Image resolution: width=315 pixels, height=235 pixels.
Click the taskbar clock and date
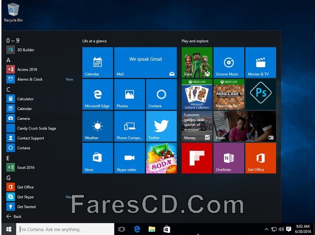[303, 229]
